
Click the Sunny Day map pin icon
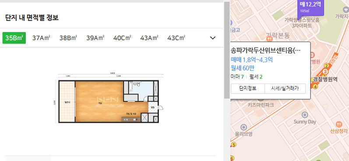click(304, 115)
